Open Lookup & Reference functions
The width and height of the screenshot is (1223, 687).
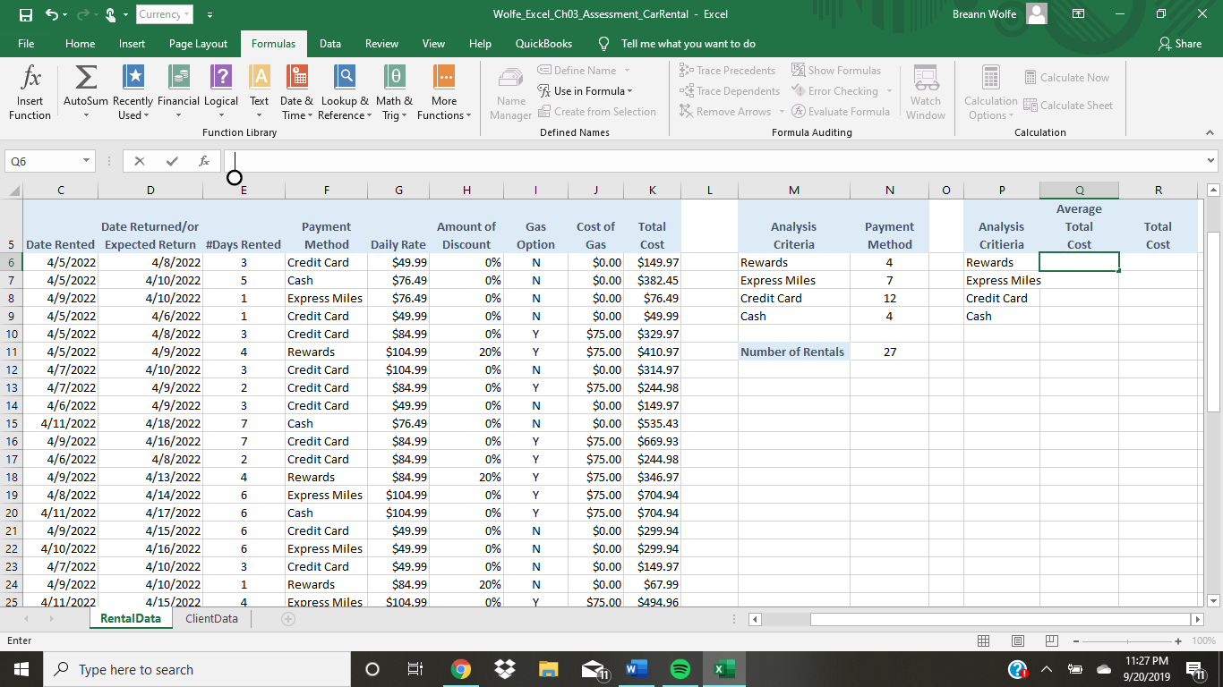pyautogui.click(x=344, y=94)
